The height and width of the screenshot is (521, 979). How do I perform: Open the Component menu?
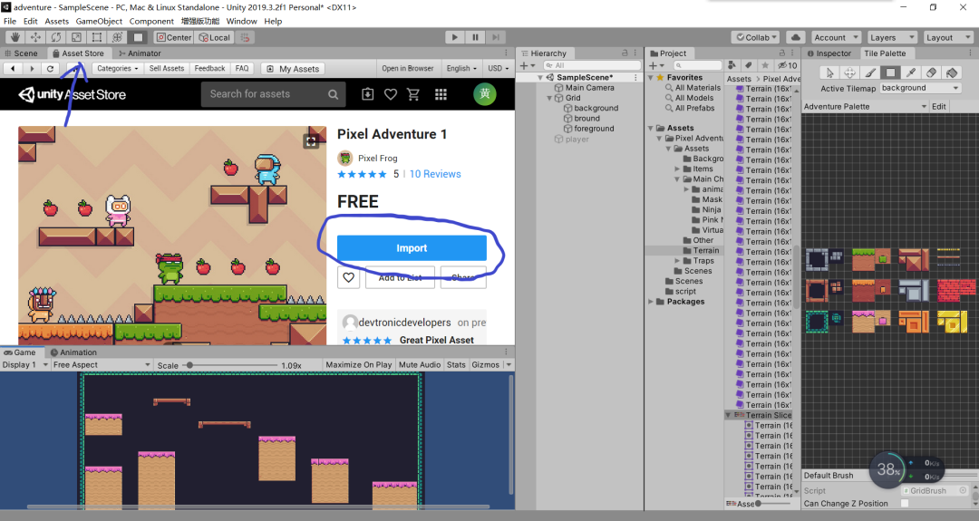click(x=151, y=21)
